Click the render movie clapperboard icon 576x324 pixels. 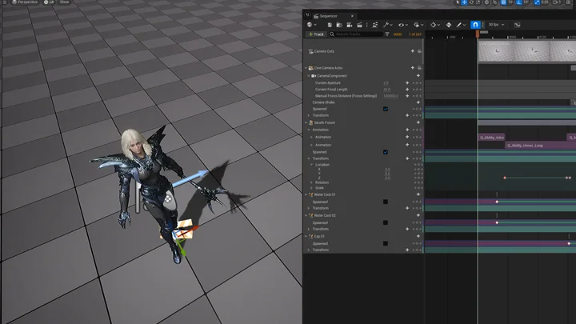pos(360,25)
